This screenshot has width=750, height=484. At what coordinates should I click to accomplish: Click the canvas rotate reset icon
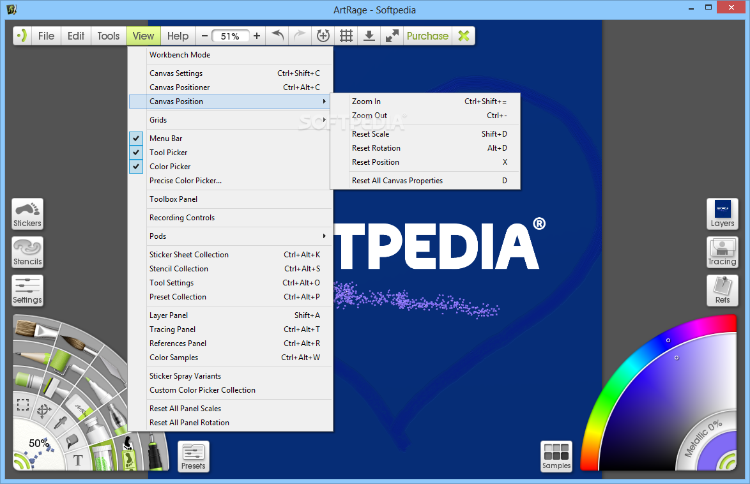[323, 36]
